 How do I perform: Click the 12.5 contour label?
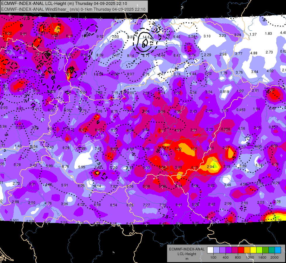tap(151, 42)
